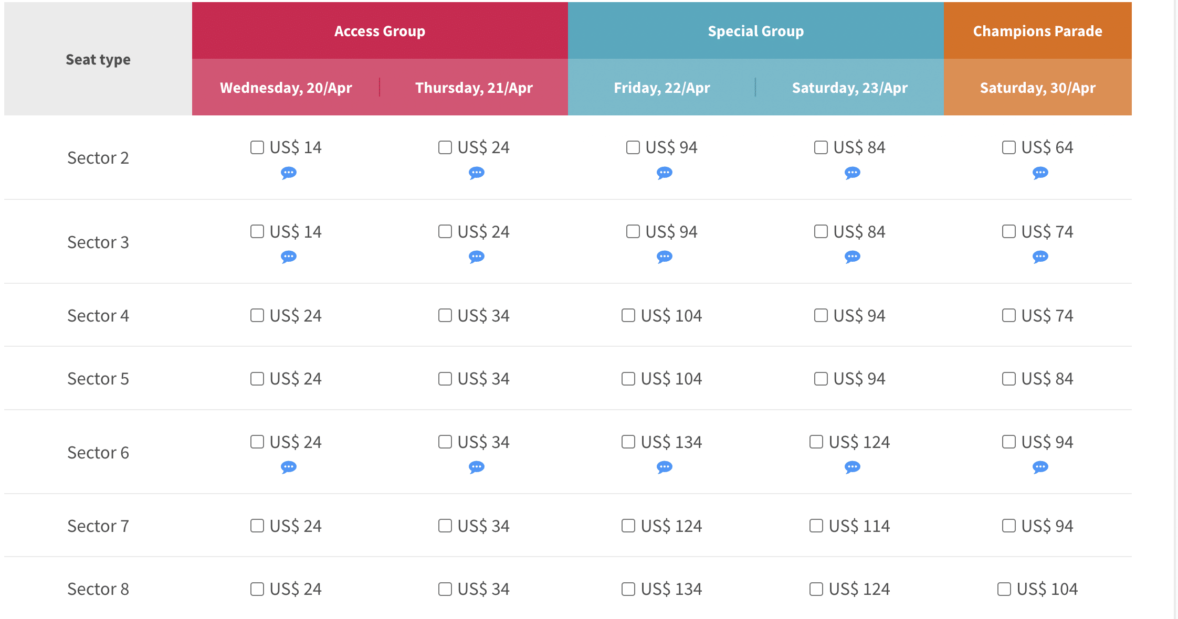Click the Champions Parade header
The image size is (1178, 619).
click(1037, 31)
